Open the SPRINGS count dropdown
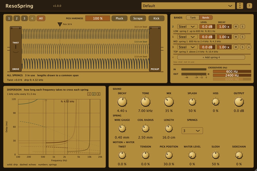 pyautogui.click(x=192, y=131)
